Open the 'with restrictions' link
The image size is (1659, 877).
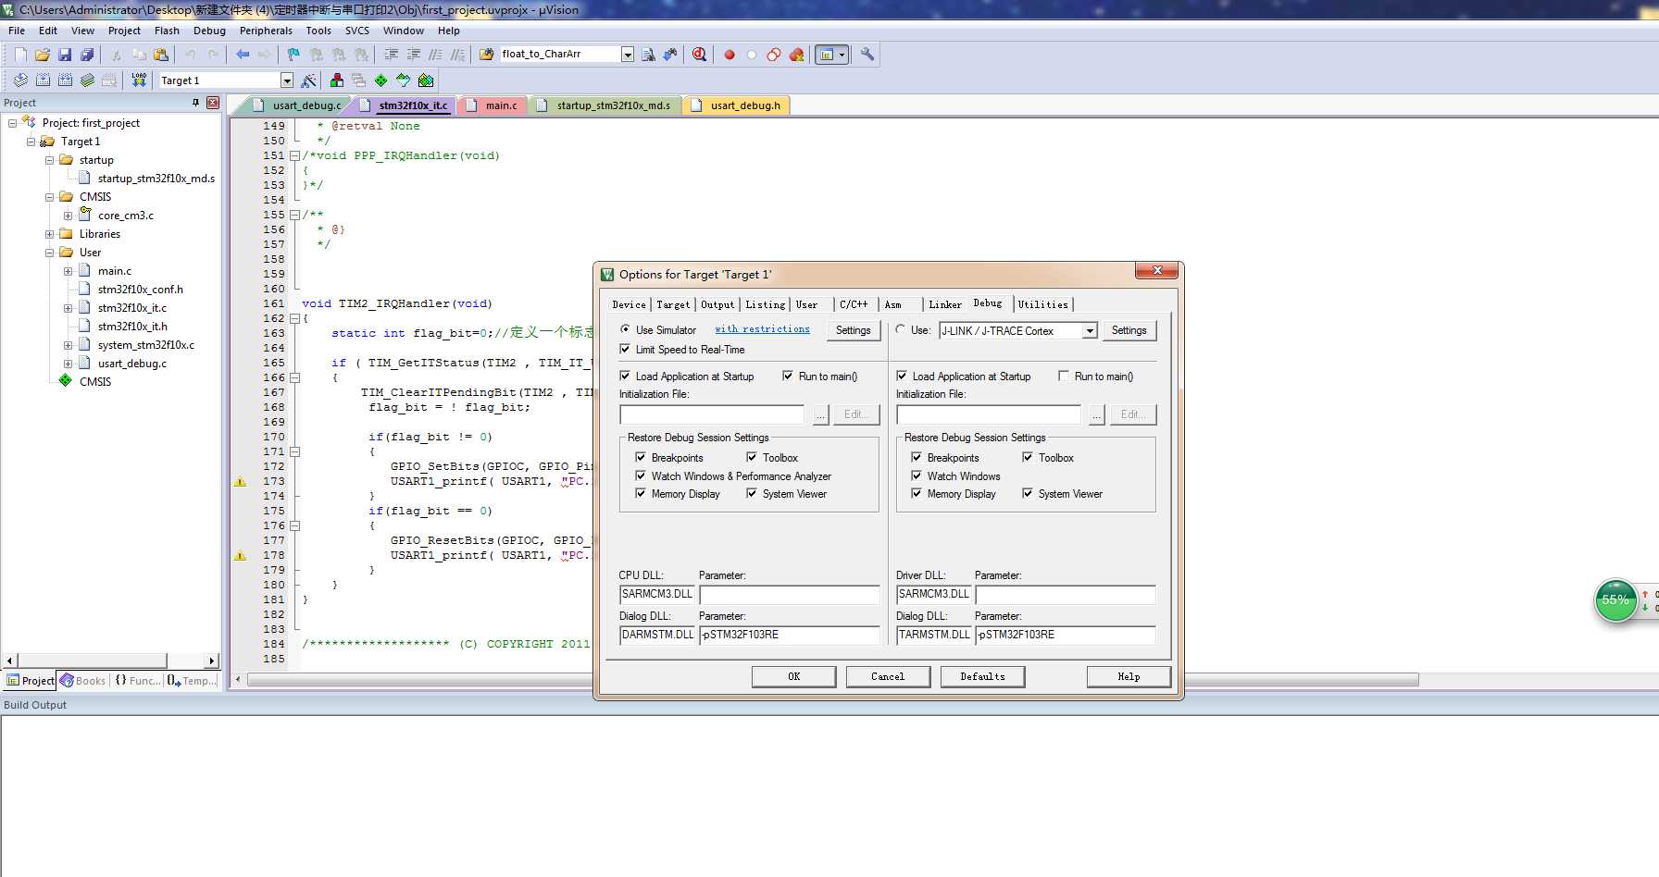pyautogui.click(x=762, y=329)
